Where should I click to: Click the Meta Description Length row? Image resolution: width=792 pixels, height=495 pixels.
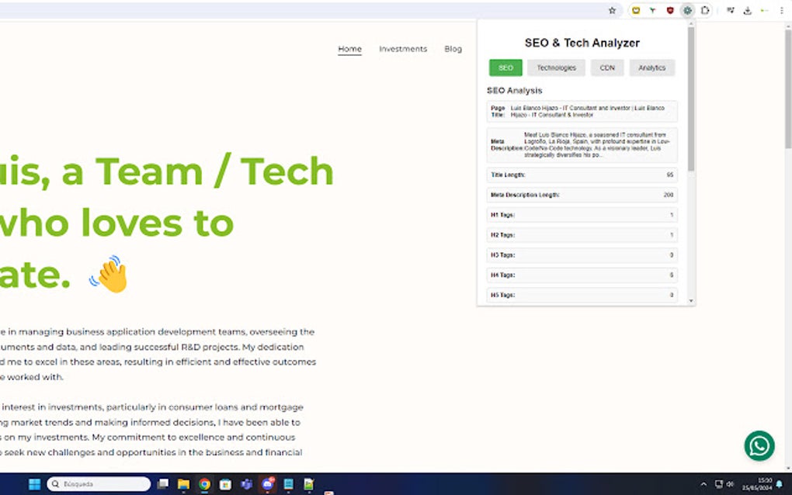click(x=582, y=195)
